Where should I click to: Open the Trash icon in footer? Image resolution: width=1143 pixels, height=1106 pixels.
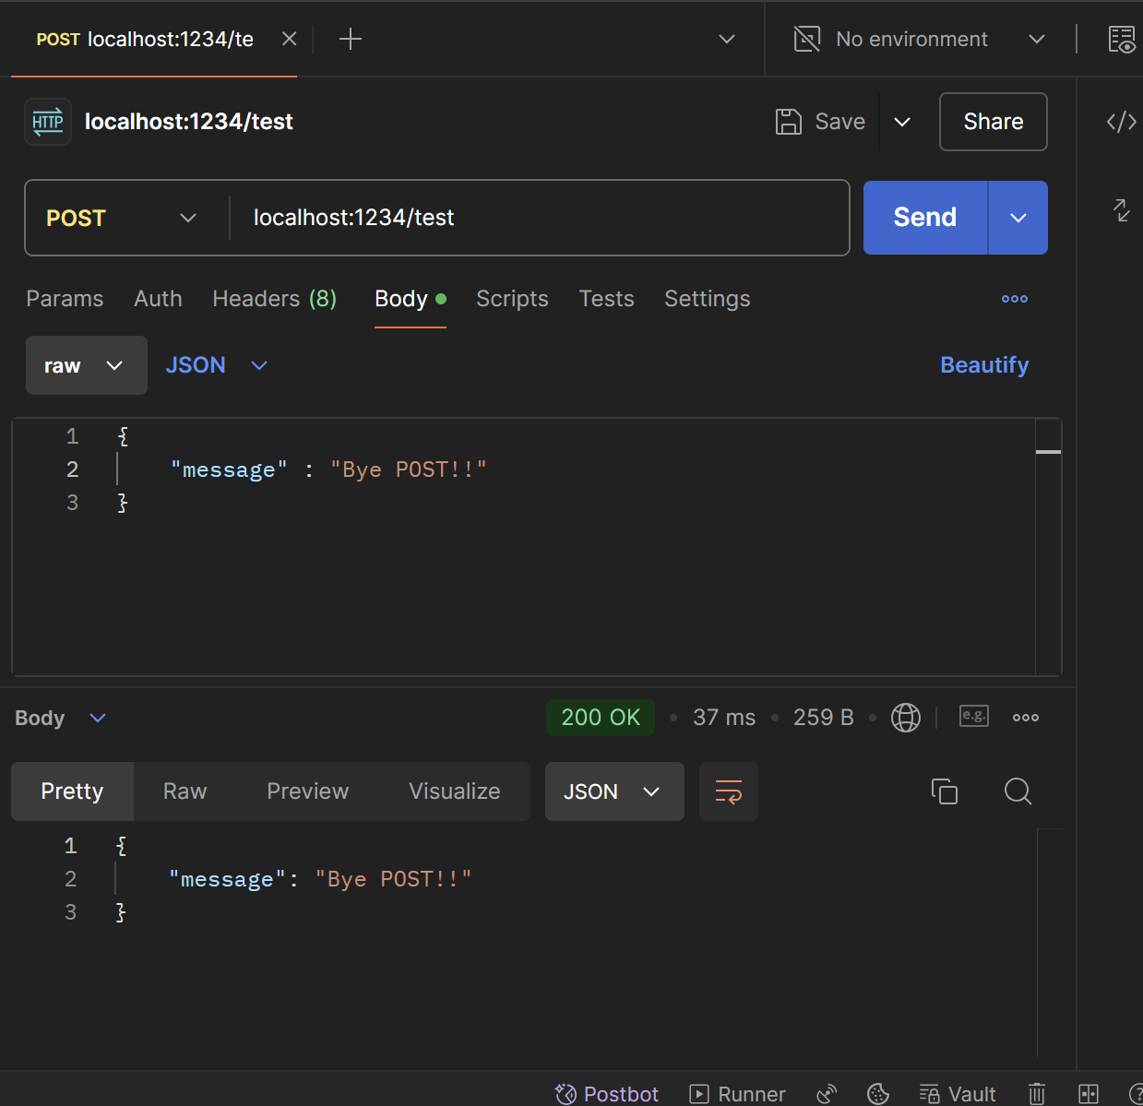click(1037, 1094)
